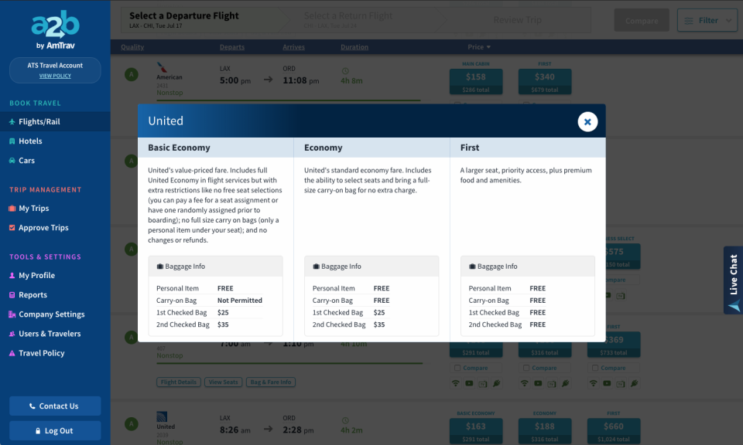Viewport: 743px width, 445px height.
Task: Open the Reports icon in sidebar
Action: [12, 294]
